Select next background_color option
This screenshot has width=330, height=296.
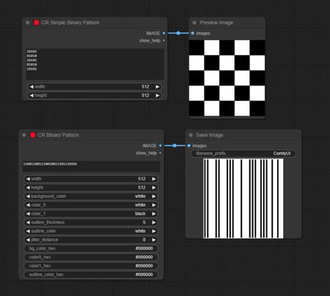click(x=154, y=196)
